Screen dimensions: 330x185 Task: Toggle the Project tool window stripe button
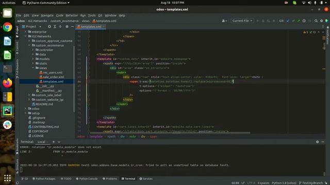(x=17, y=32)
